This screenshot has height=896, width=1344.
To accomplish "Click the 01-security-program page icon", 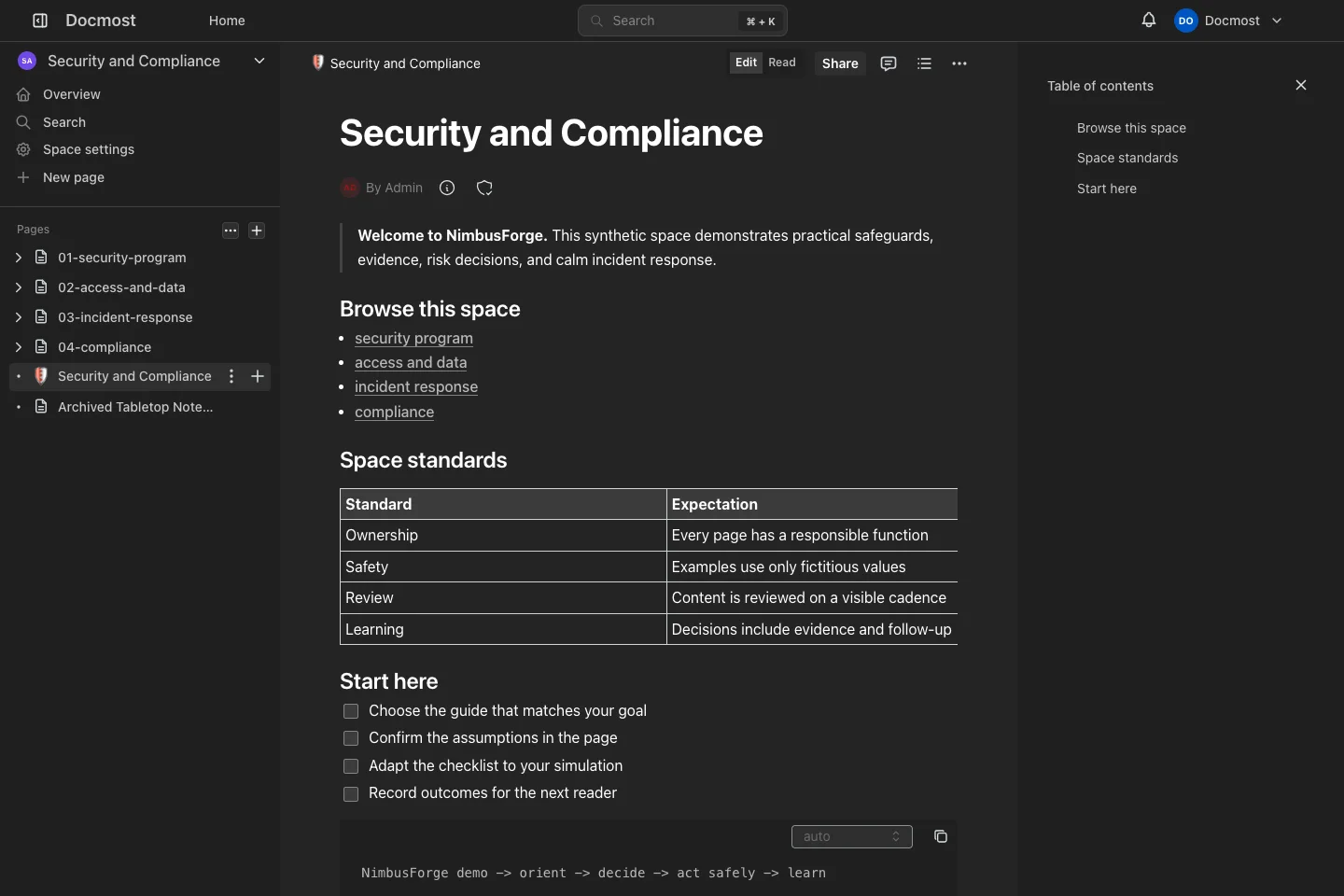I will [x=41, y=258].
